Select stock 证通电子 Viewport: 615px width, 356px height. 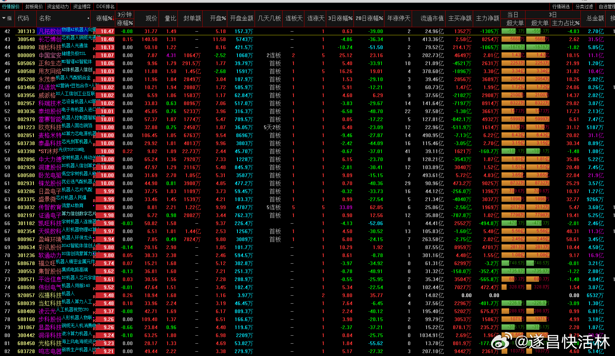[50, 215]
